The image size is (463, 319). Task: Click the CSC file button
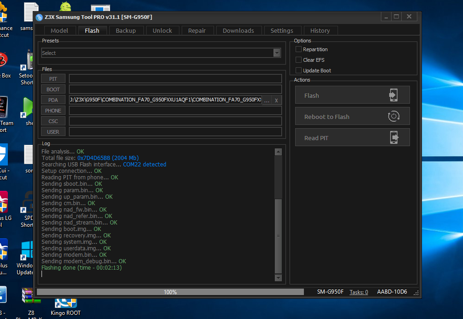[x=53, y=121]
